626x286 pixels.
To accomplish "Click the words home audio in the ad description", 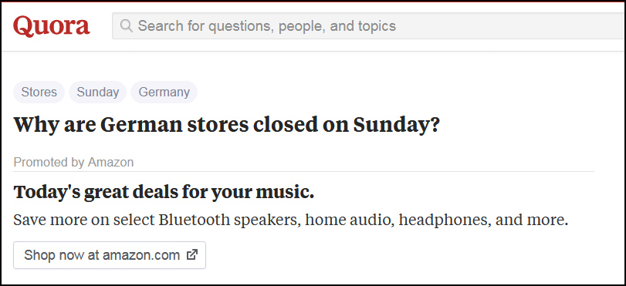I will pyautogui.click(x=350, y=220).
